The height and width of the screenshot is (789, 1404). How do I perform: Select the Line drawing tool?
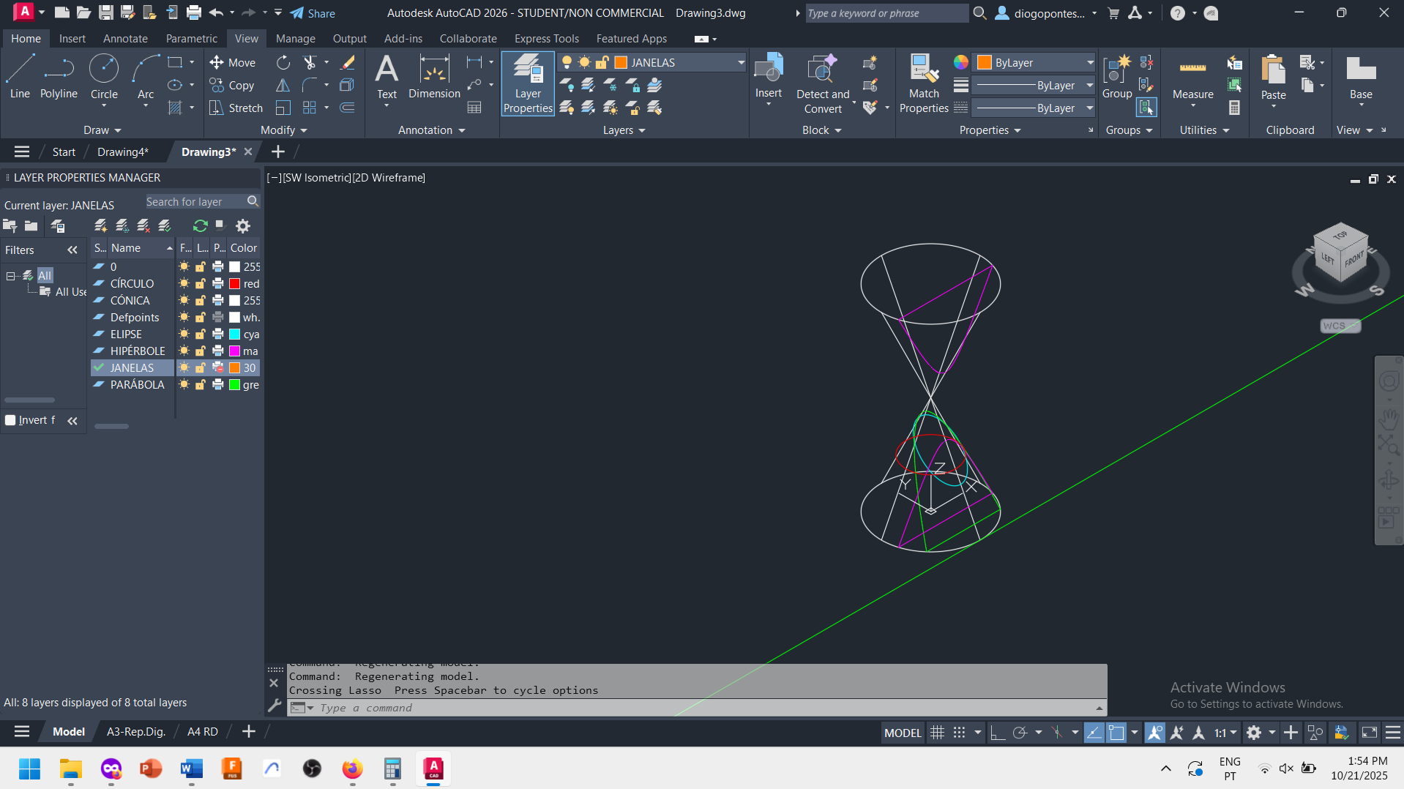click(20, 76)
